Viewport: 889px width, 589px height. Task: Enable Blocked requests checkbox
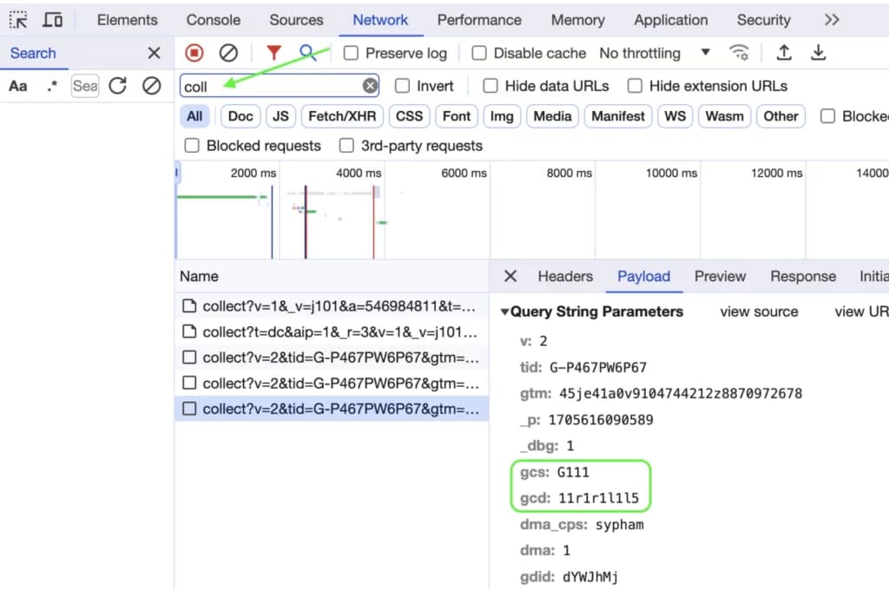pyautogui.click(x=192, y=146)
